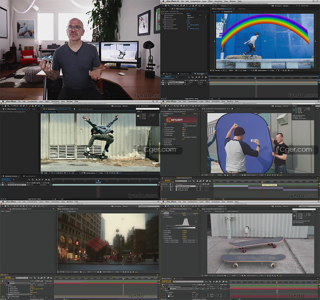Select the Hand tool in the skateboard Levels window
The width and height of the screenshot is (320, 300).
[x=165, y=206]
